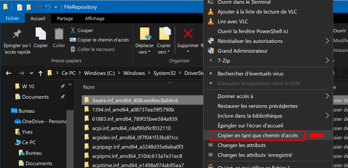Choose Ouvrir la fenêtre PowerShell ici
Image resolution: width=348 pixels, height=168 pixels.
coord(268,31)
